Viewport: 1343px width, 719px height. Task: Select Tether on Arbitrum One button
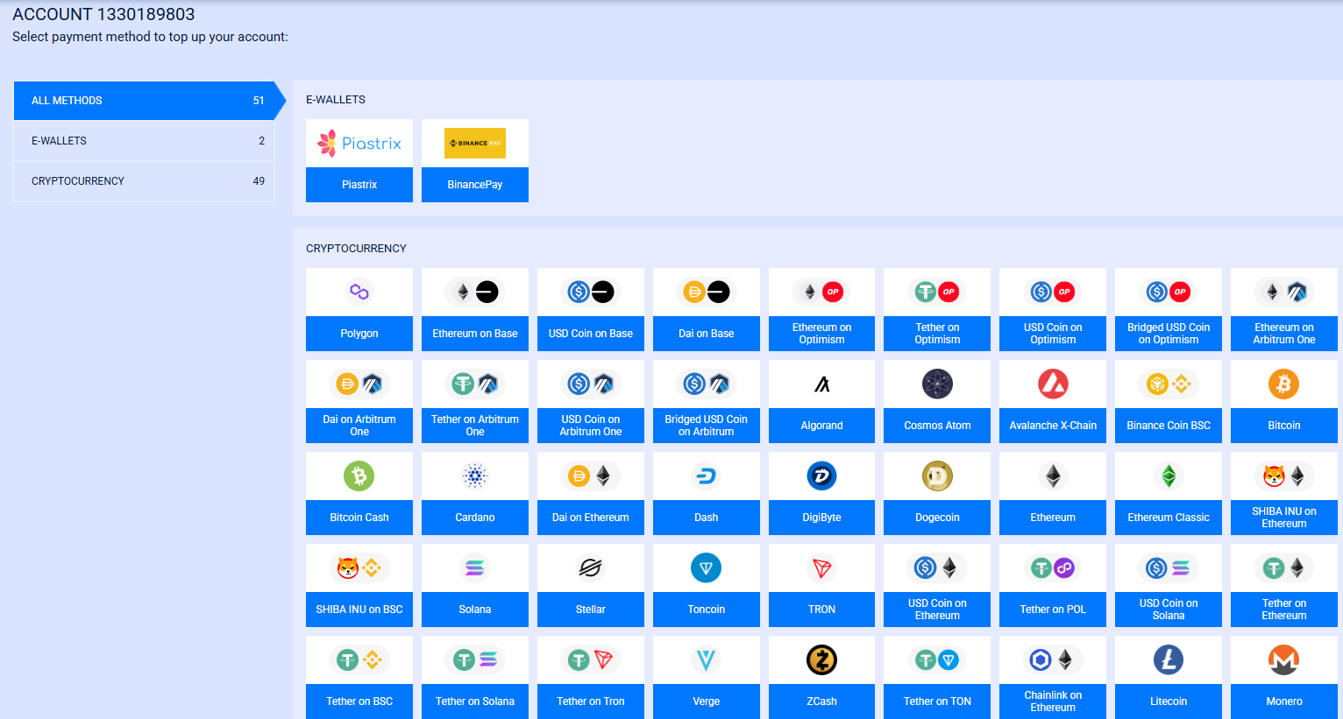tap(475, 426)
